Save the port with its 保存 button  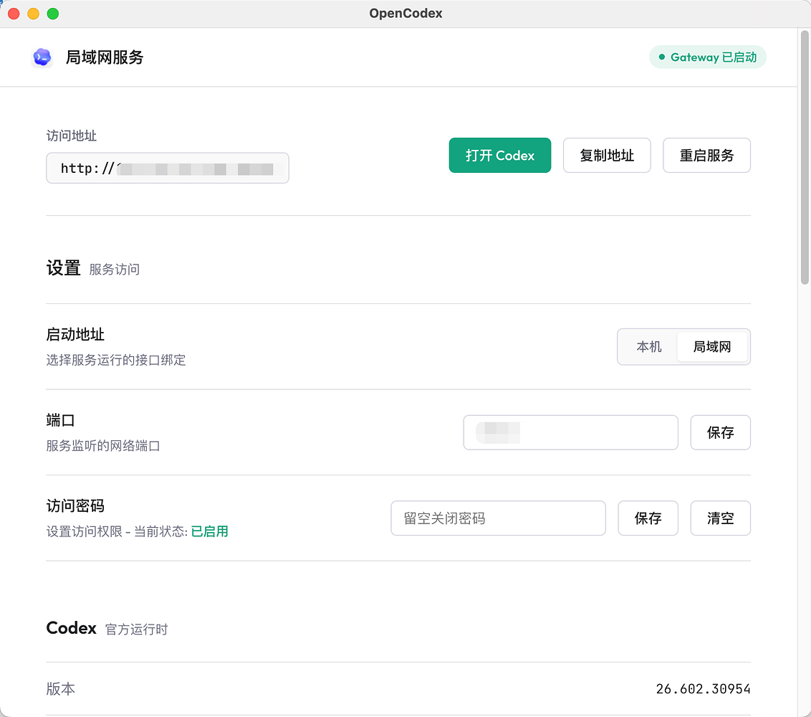(721, 432)
